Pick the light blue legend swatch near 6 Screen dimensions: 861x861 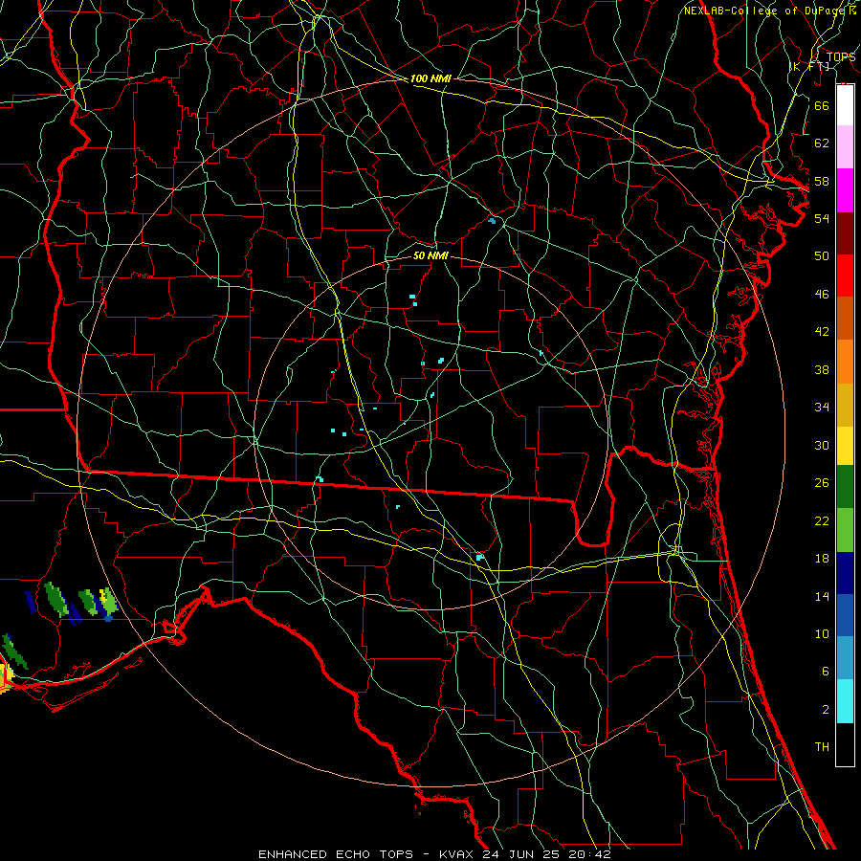point(845,658)
